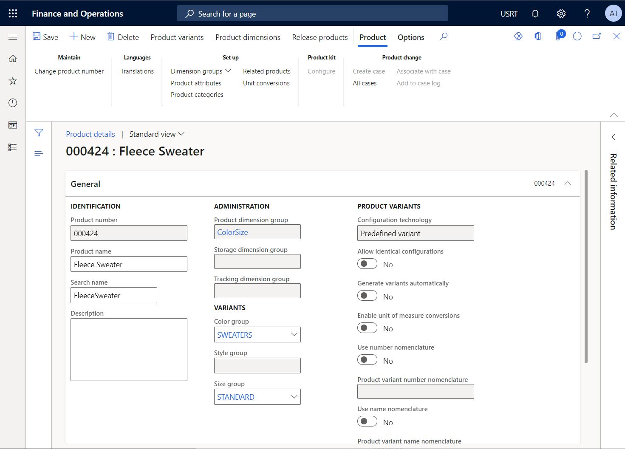This screenshot has height=449, width=625.
Task: Open Product attributes
Action: click(x=196, y=83)
